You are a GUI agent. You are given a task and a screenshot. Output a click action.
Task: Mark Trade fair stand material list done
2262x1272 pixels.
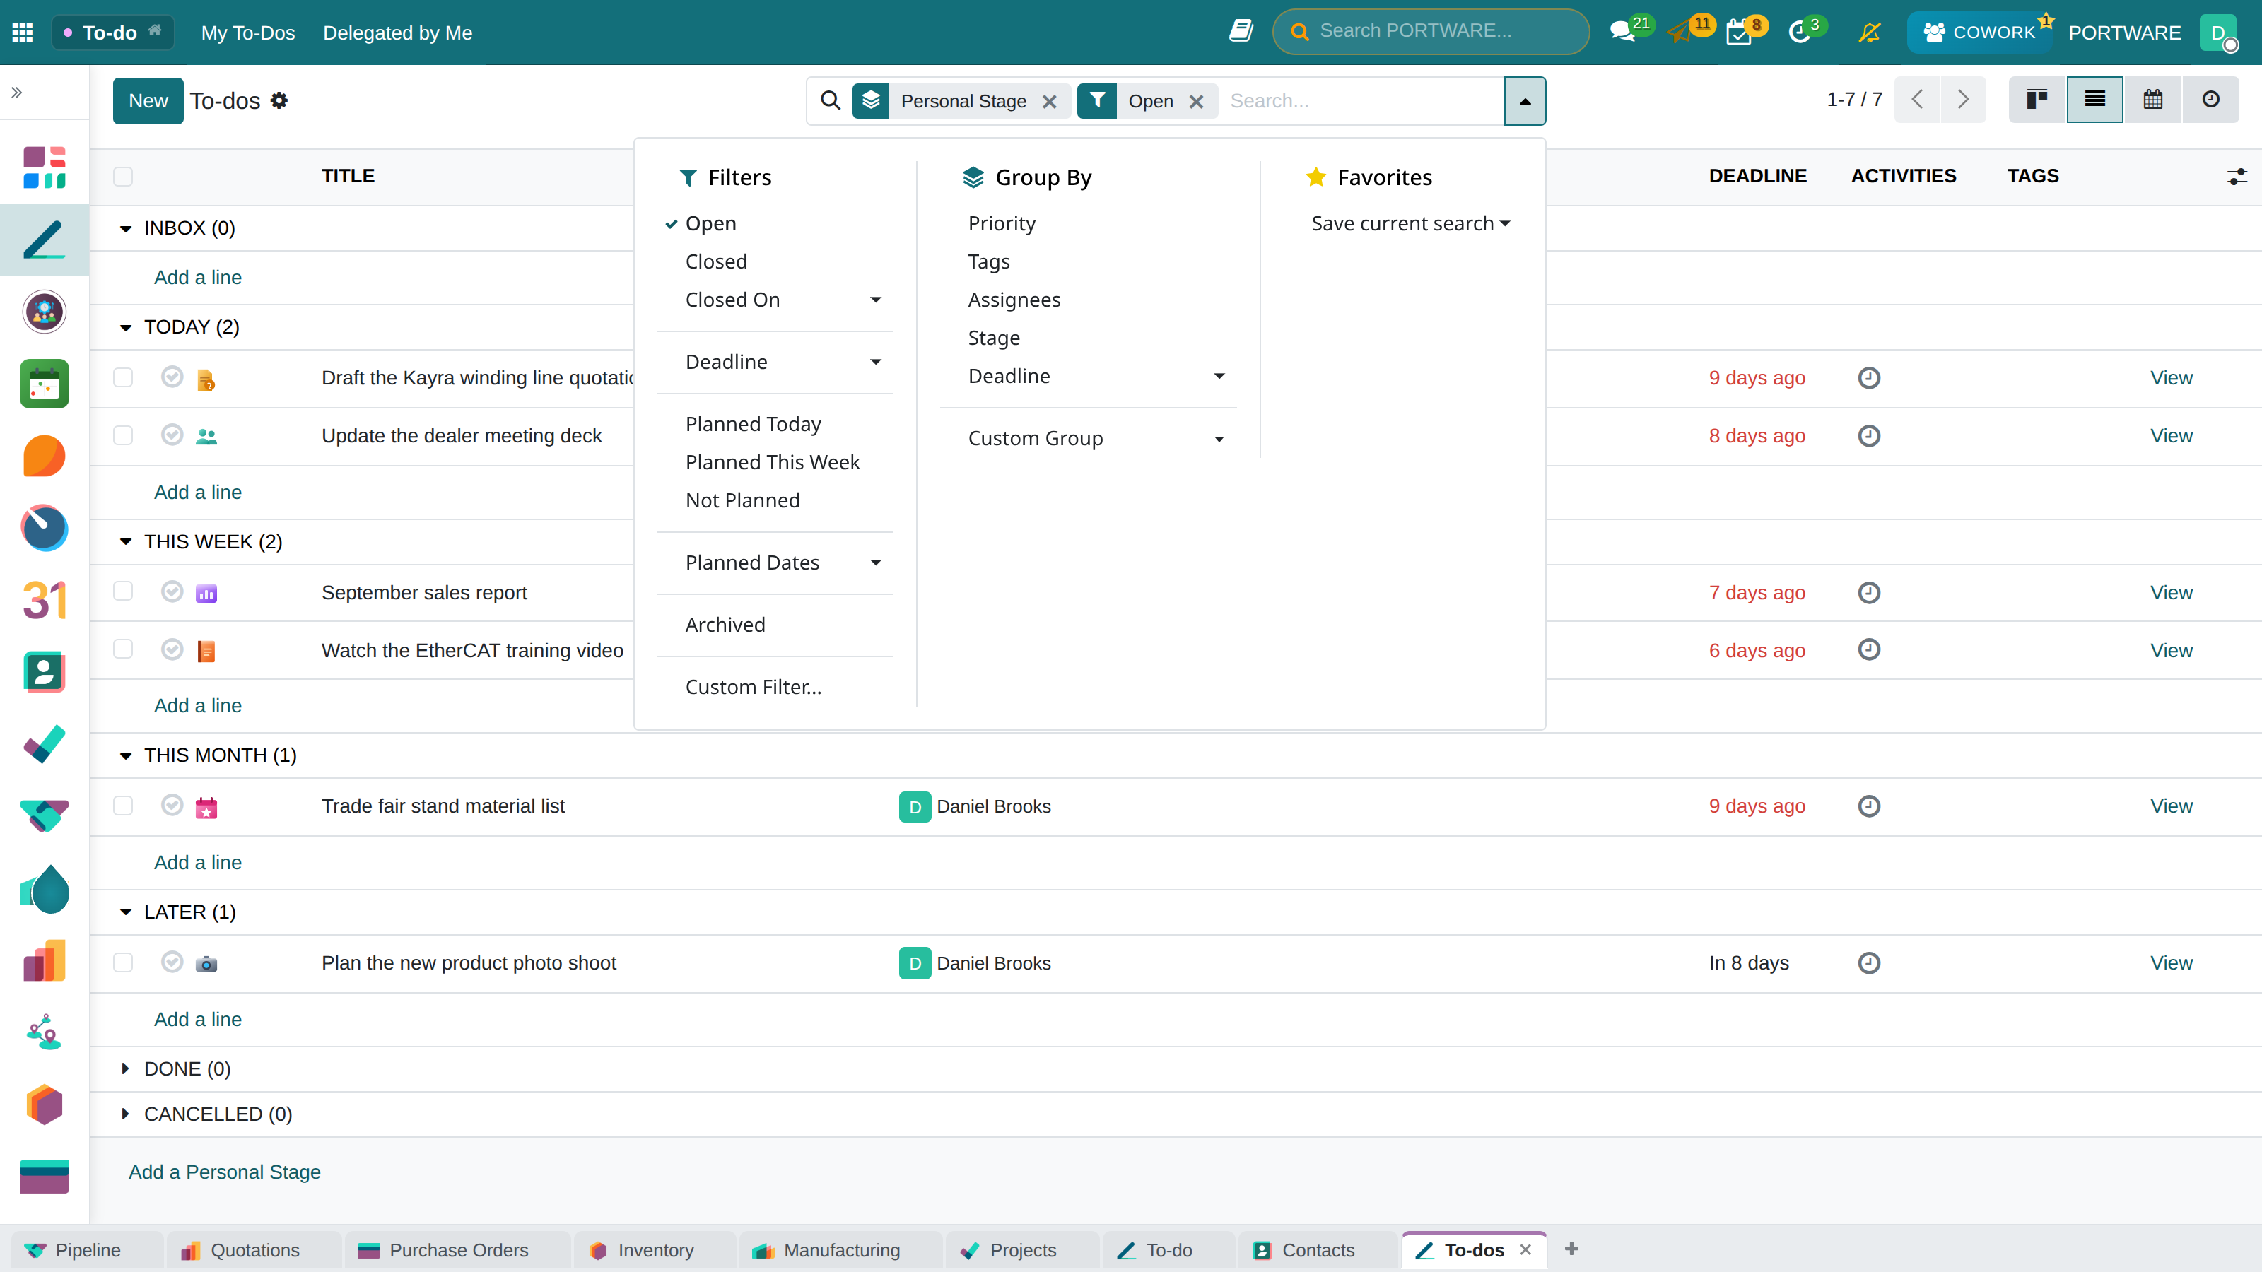(172, 805)
